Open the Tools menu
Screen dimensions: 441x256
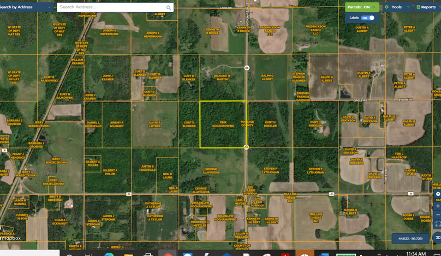pyautogui.click(x=397, y=7)
